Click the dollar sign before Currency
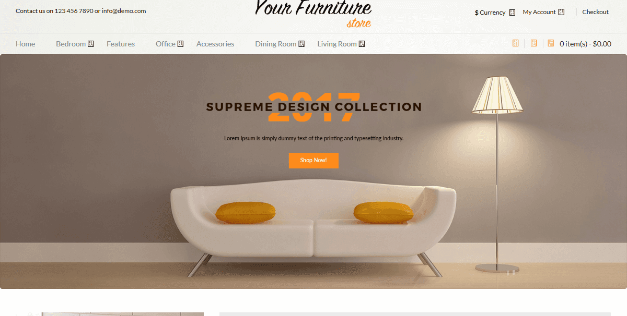 pos(477,13)
